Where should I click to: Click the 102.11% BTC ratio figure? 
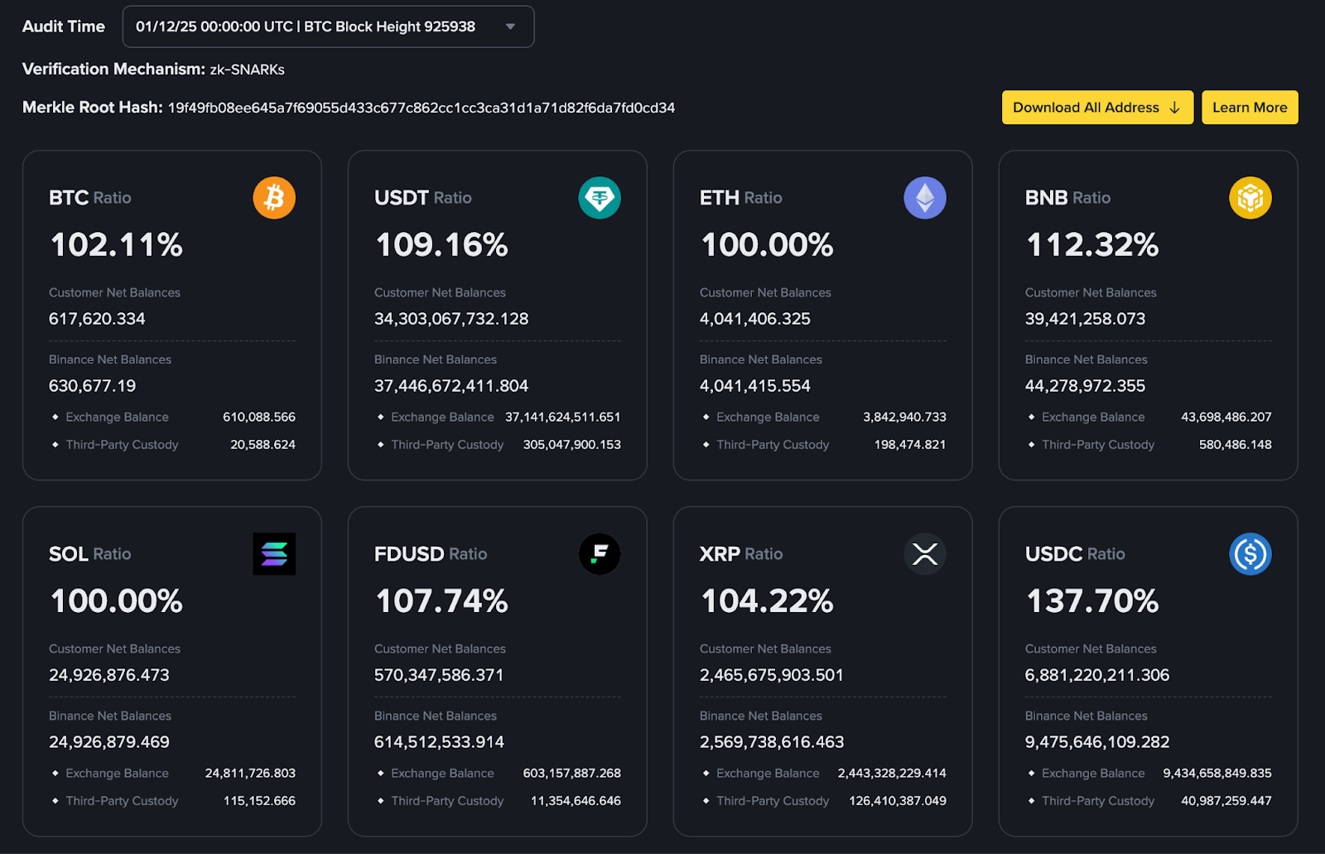coord(116,244)
